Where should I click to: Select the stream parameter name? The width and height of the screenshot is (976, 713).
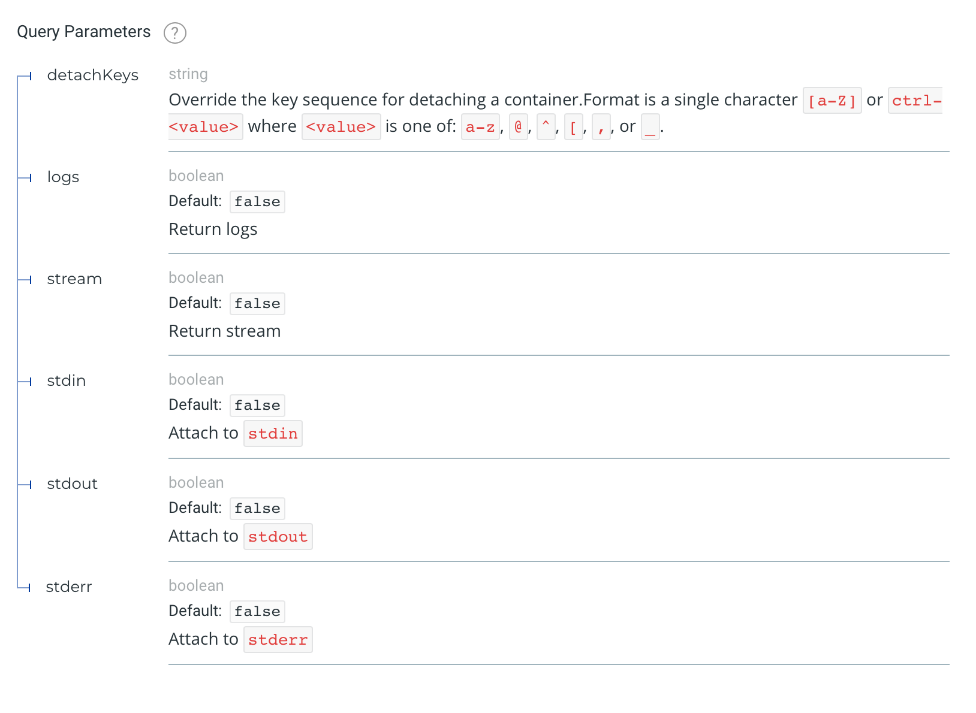click(x=74, y=279)
